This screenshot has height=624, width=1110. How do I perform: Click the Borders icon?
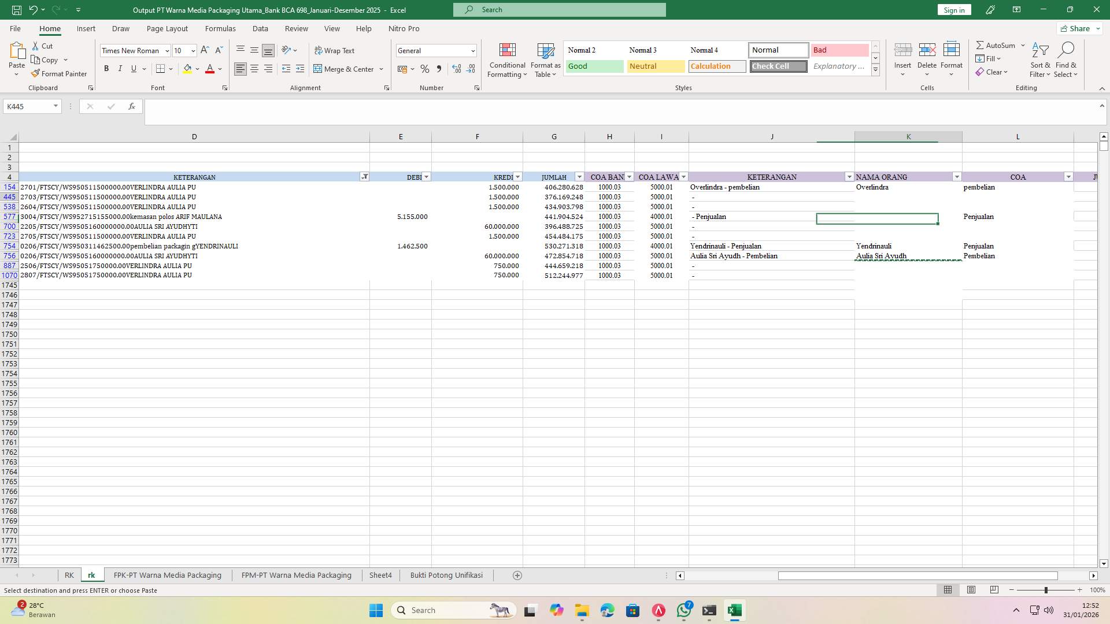161,69
